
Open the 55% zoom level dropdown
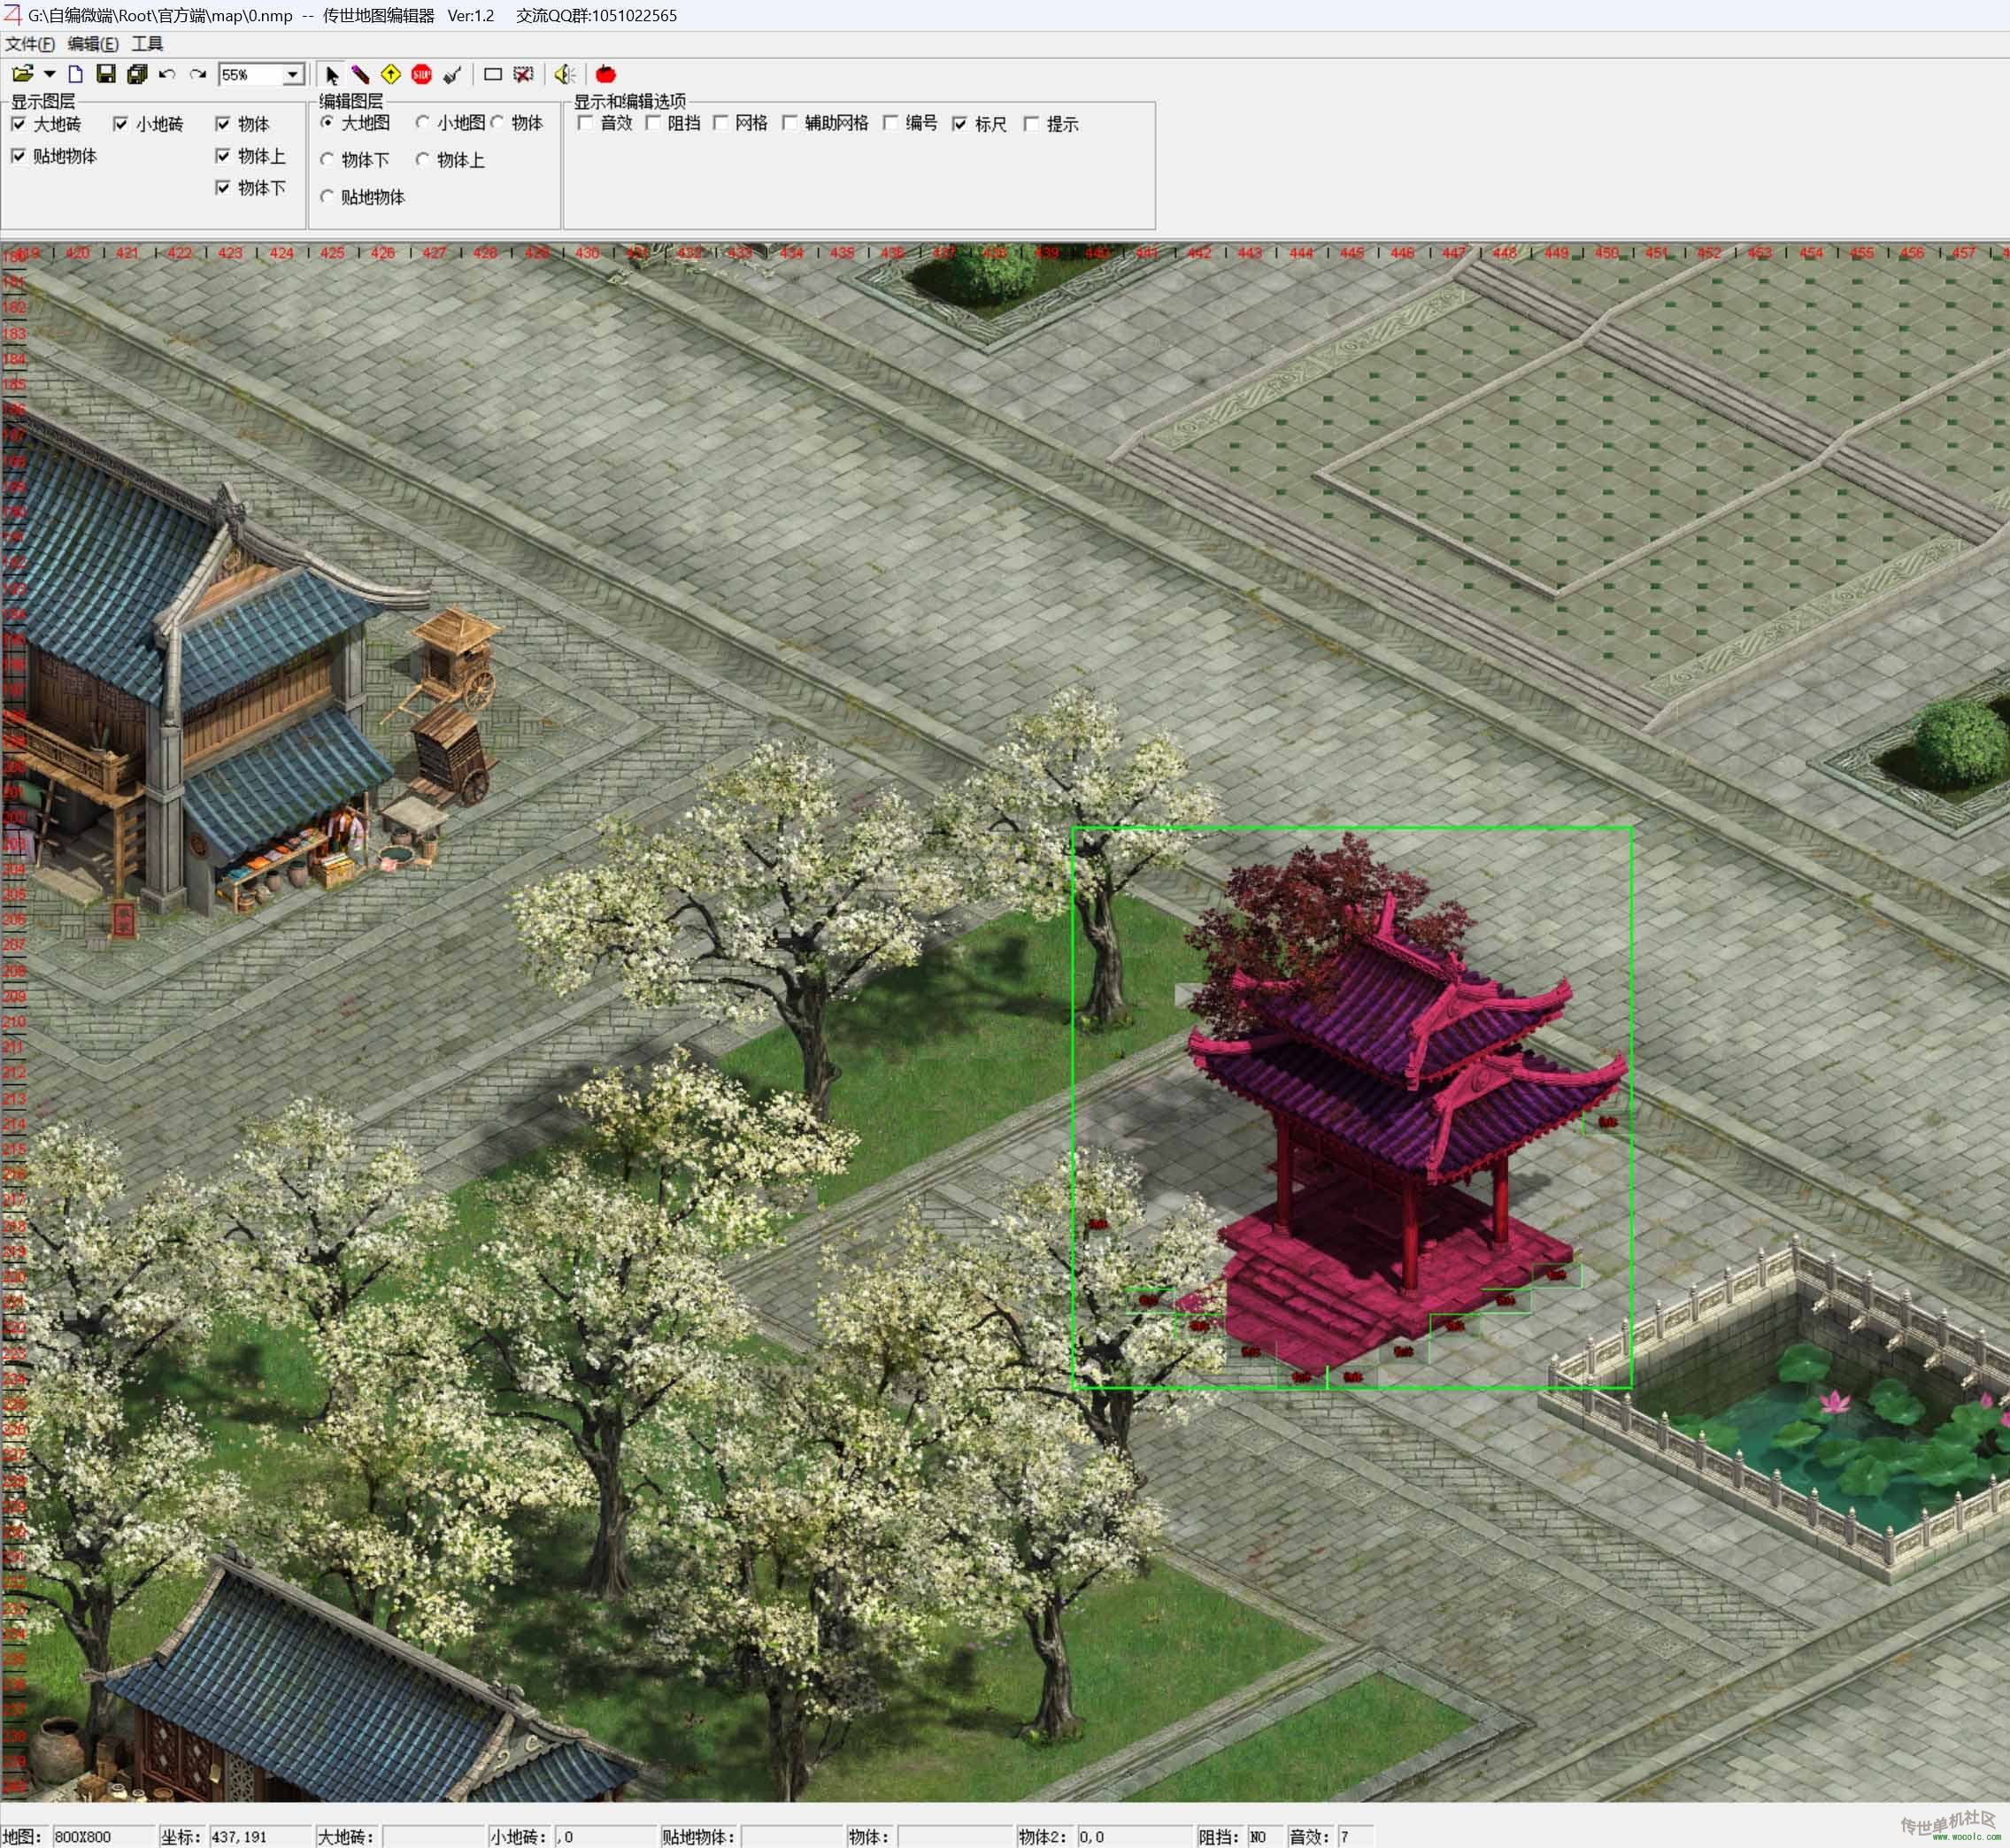click(292, 75)
